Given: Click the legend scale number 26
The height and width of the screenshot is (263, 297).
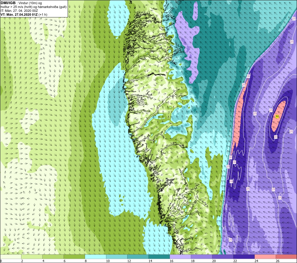Looking at the screenshot, I should click(x=277, y=261).
